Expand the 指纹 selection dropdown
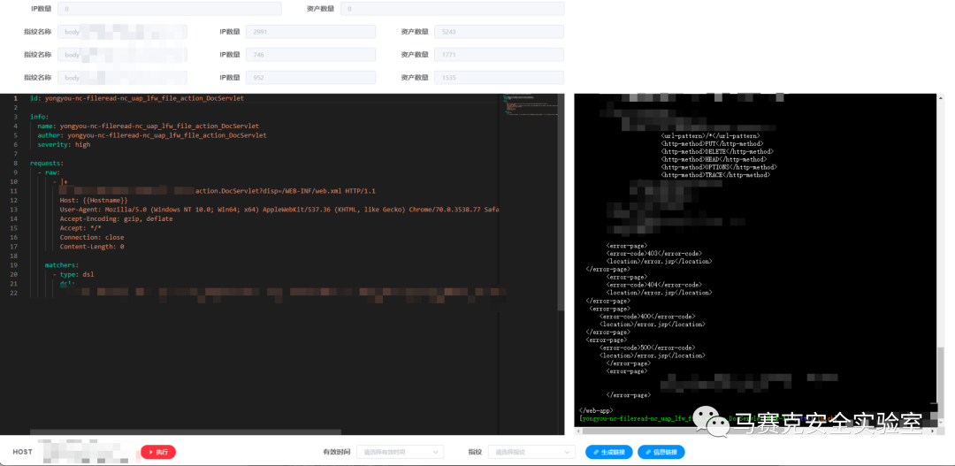Viewport: 955px width, 466px height. pos(531,452)
